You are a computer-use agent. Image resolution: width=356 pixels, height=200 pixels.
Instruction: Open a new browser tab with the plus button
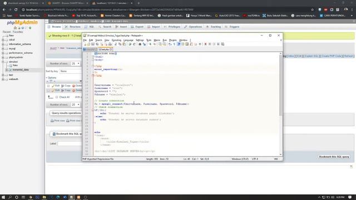tap(139, 3)
